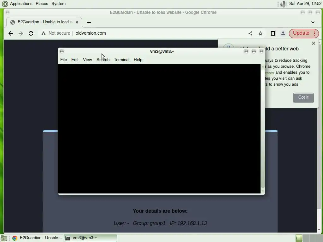Click inside the black terminal area
323x242 pixels.
tap(159, 129)
